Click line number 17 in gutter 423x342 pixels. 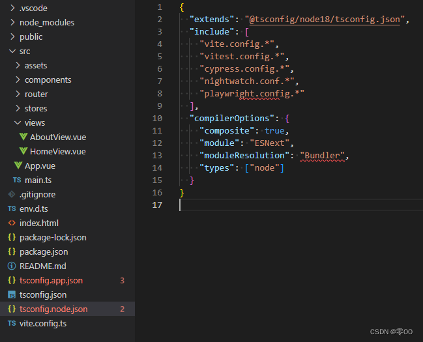coord(157,205)
